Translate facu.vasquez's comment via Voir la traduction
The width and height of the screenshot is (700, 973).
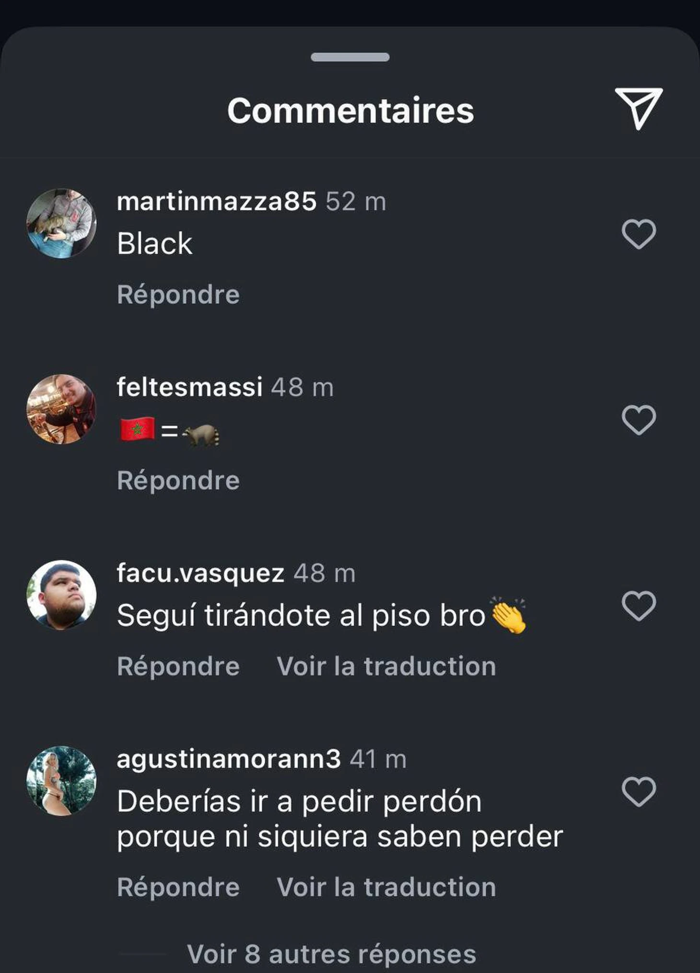(x=386, y=666)
